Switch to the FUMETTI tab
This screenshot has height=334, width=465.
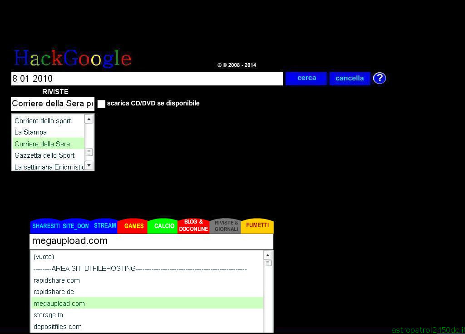(257, 225)
